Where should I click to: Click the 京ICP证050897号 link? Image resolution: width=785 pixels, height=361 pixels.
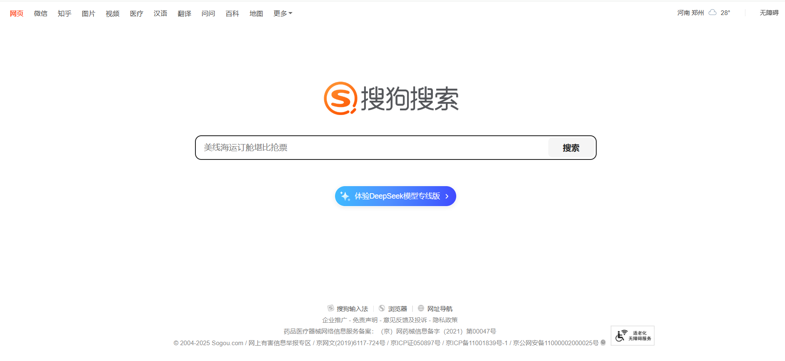[415, 343]
